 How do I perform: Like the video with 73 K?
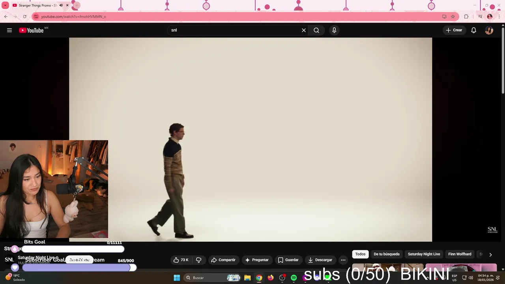(181, 260)
